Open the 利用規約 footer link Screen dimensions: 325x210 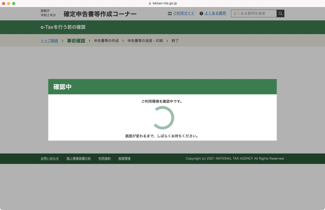104,158
